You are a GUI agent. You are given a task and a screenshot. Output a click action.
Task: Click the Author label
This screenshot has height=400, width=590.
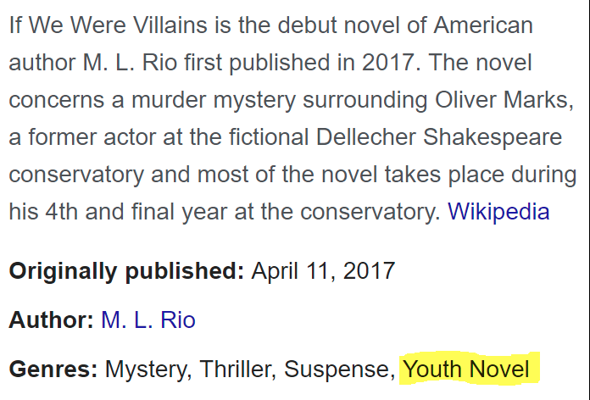(x=51, y=320)
